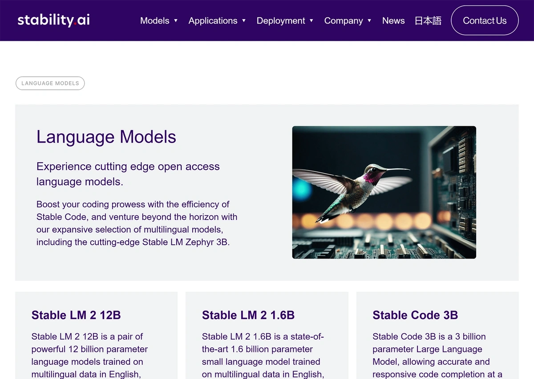Go to the News page
The height and width of the screenshot is (379, 534).
(x=393, y=21)
